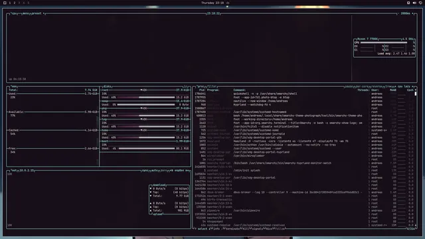The height and width of the screenshot is (239, 425).
Task: Toggle pause in proc box header
Action: pos(349,86)
